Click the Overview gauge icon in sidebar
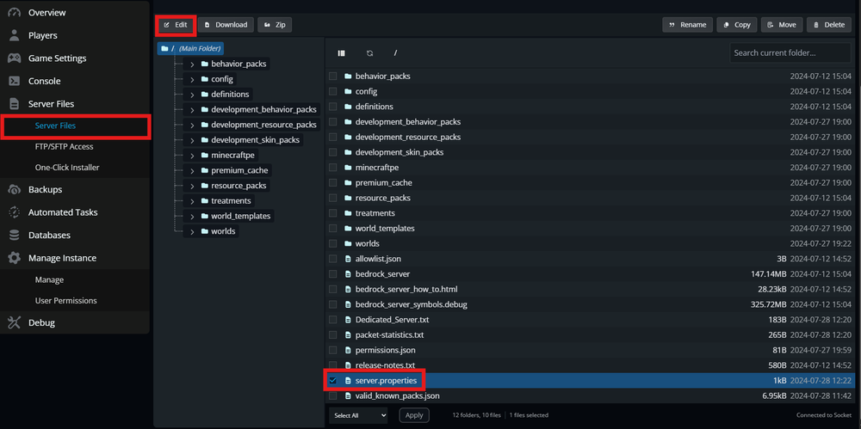 coord(14,13)
